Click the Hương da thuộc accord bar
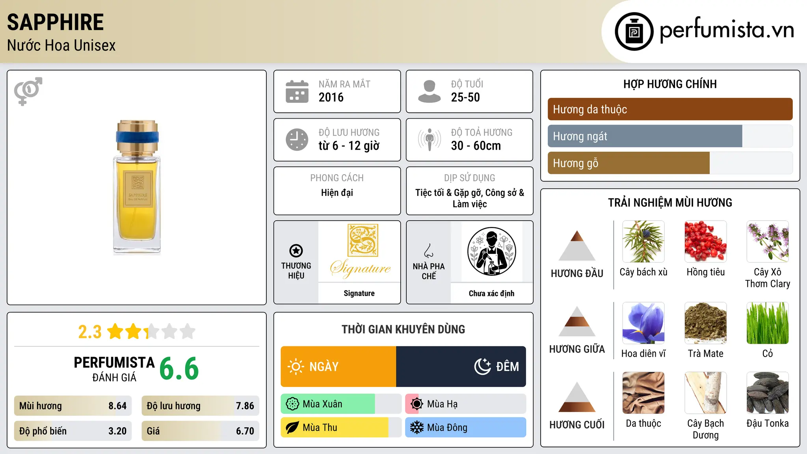 coord(670,109)
